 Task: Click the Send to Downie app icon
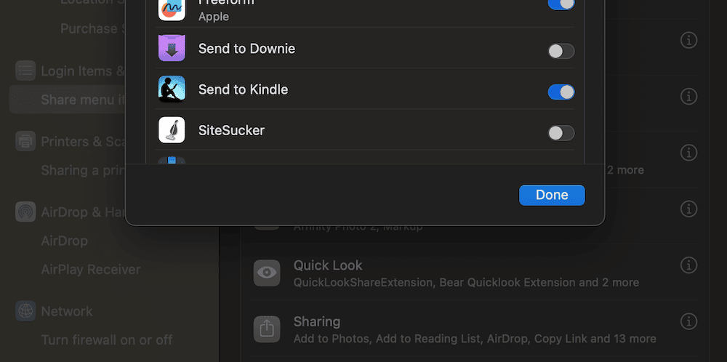[x=172, y=49]
